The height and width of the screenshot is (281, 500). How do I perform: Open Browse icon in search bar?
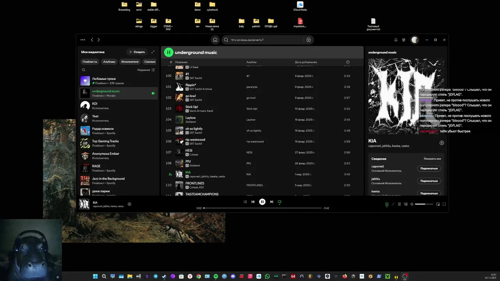coord(309,40)
